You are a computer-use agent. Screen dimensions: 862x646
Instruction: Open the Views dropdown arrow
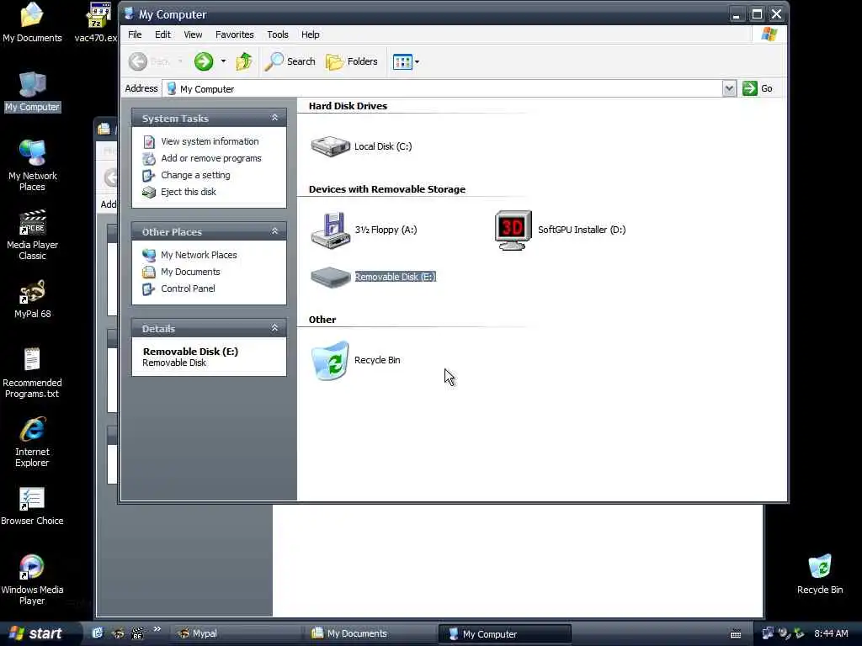point(418,62)
